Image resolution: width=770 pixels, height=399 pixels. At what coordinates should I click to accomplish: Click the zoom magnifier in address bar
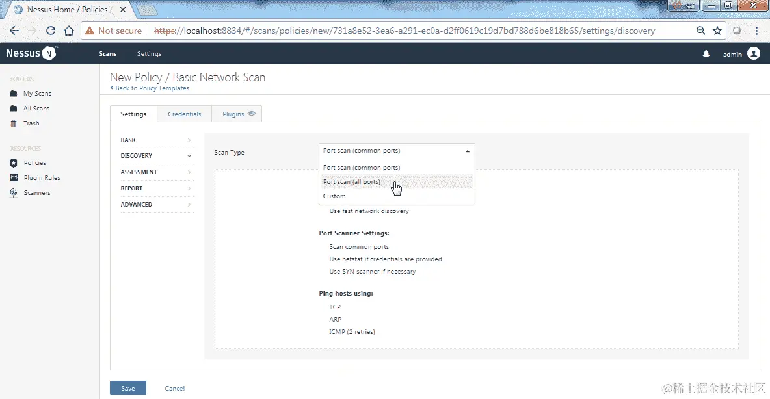tap(701, 31)
